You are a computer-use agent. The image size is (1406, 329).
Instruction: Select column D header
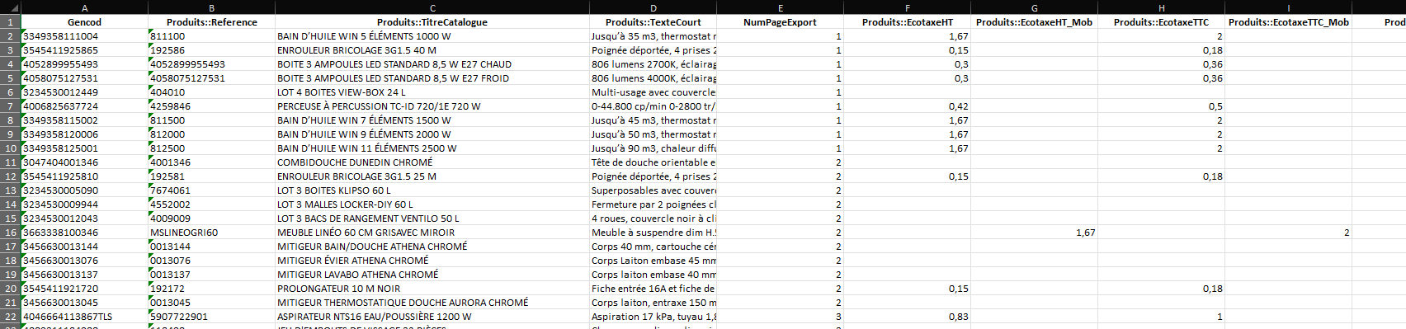click(x=653, y=7)
